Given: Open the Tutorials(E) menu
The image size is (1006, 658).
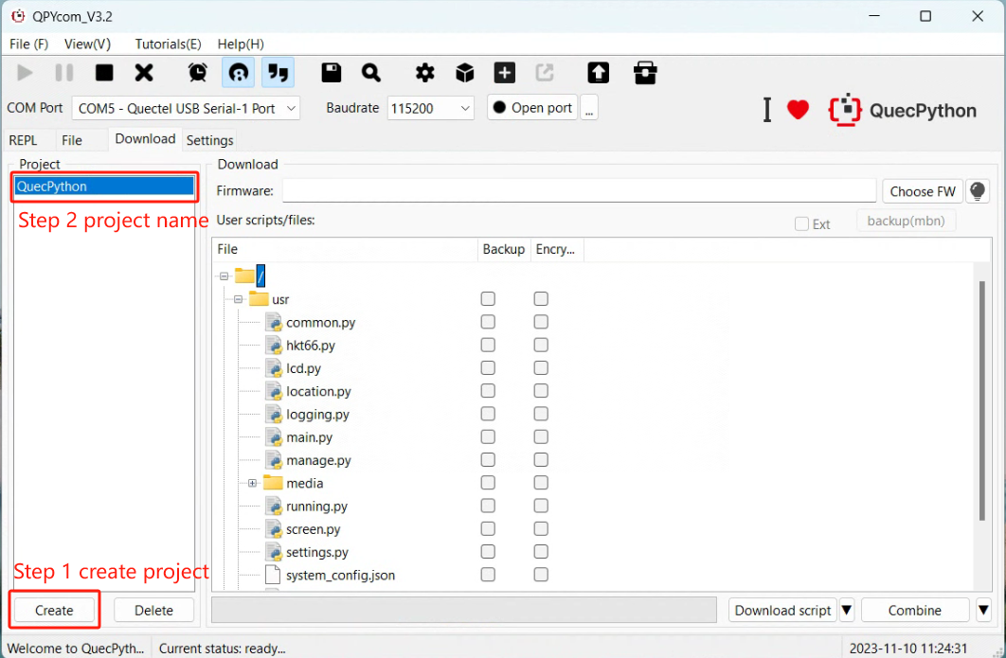Looking at the screenshot, I should coord(168,44).
